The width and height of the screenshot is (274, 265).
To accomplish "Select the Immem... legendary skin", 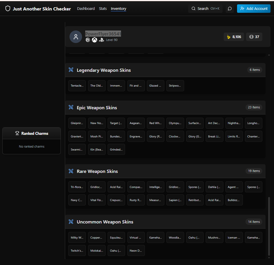I will [116, 86].
